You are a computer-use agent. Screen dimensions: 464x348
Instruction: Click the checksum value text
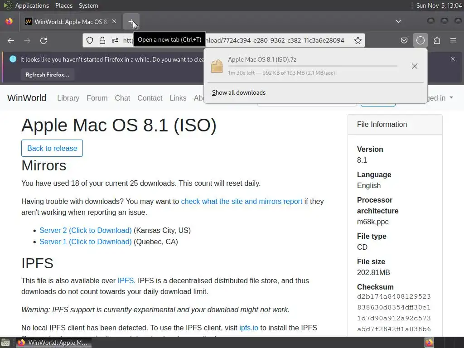point(394,313)
